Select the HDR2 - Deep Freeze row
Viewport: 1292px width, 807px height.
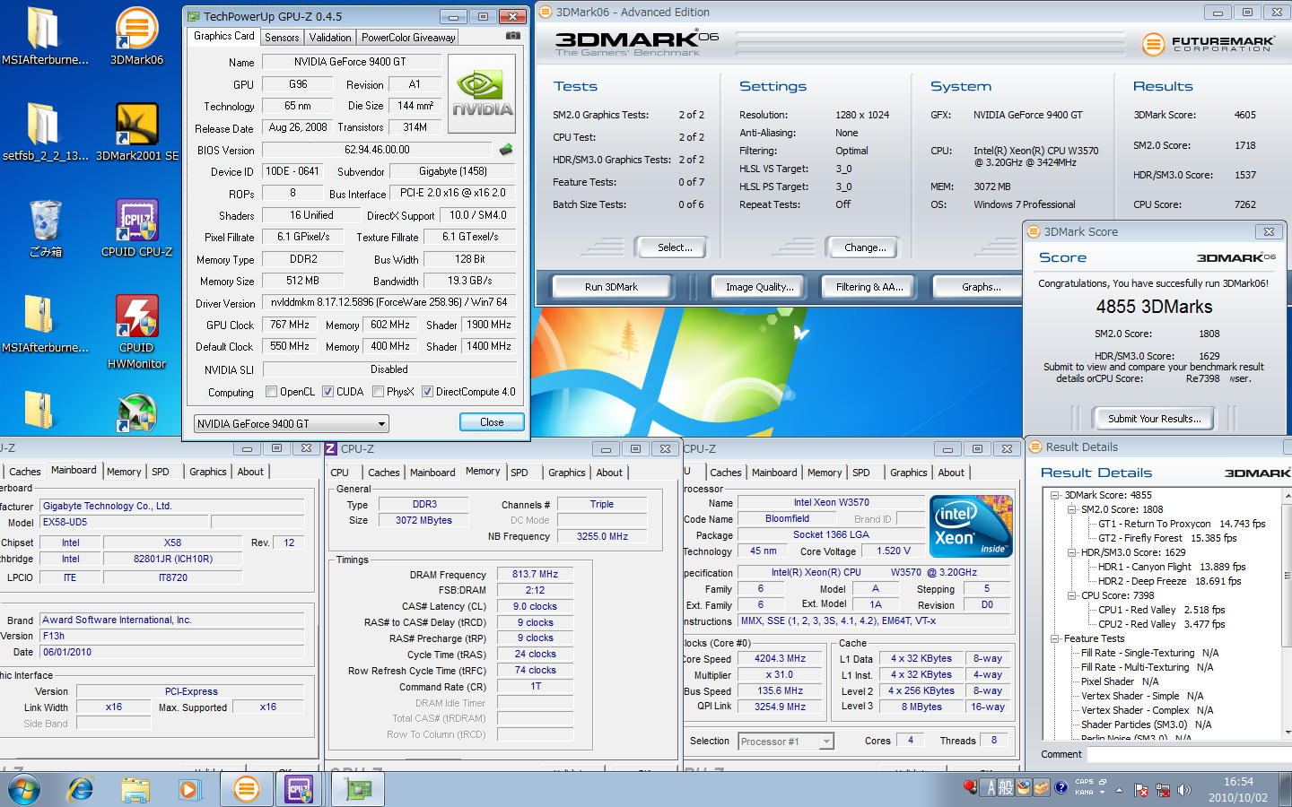(x=1169, y=581)
